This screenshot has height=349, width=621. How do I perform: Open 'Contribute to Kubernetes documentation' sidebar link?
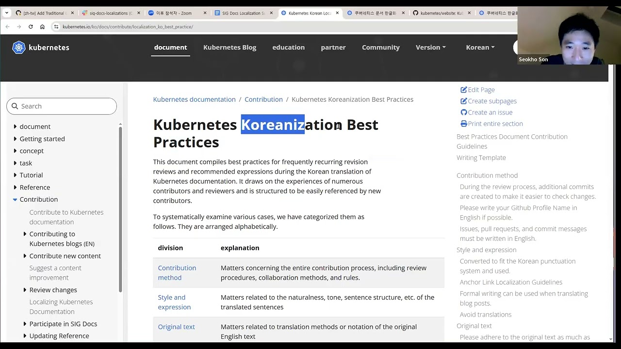66,217
